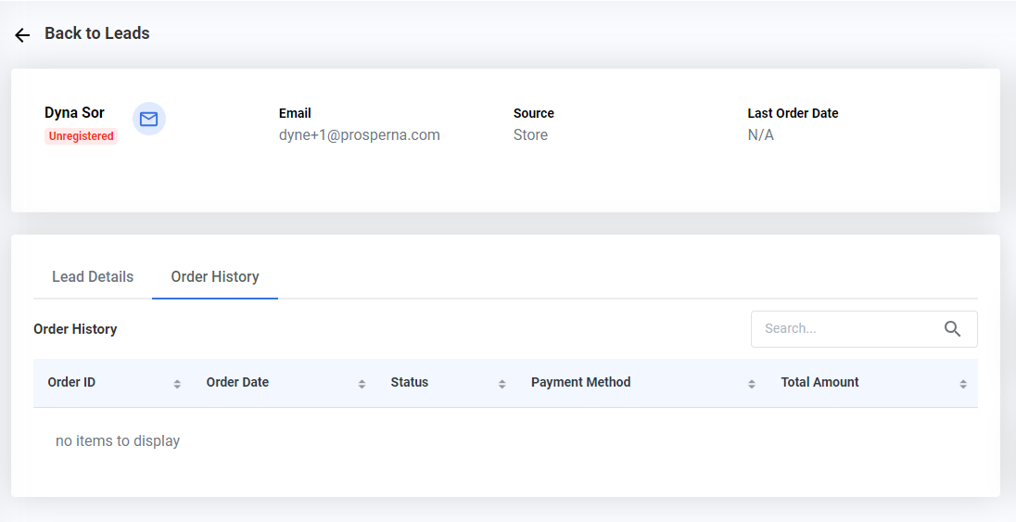Click the back arrow icon
This screenshot has width=1016, height=522.
(x=22, y=35)
